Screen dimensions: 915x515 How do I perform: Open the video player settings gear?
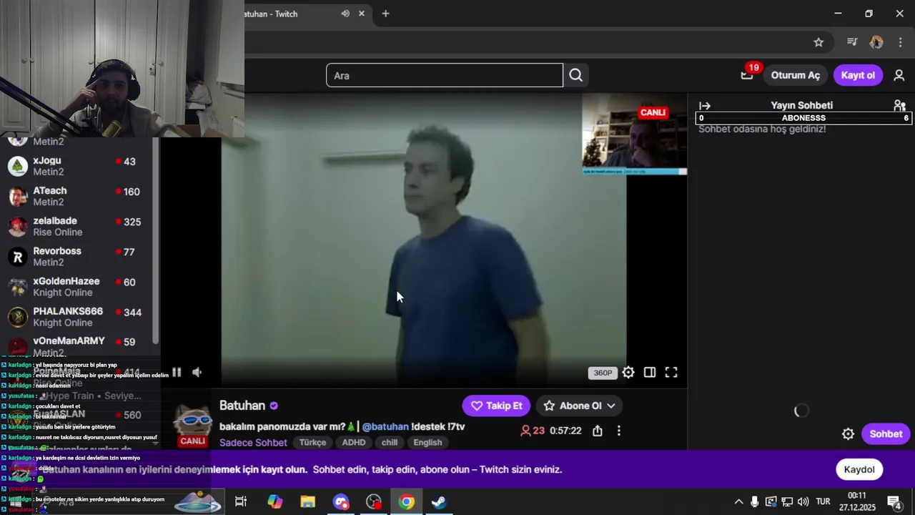tap(628, 372)
